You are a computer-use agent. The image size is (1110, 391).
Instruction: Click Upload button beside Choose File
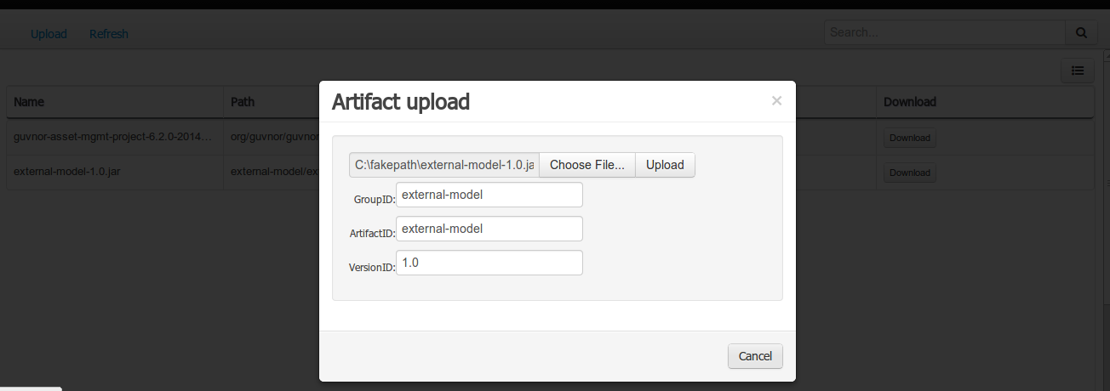pos(665,165)
